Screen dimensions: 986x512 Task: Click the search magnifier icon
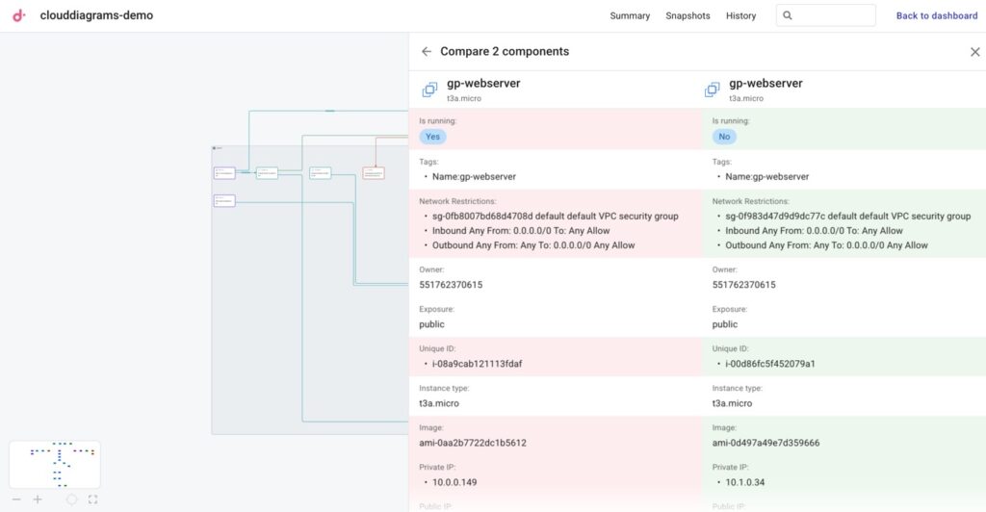(788, 15)
